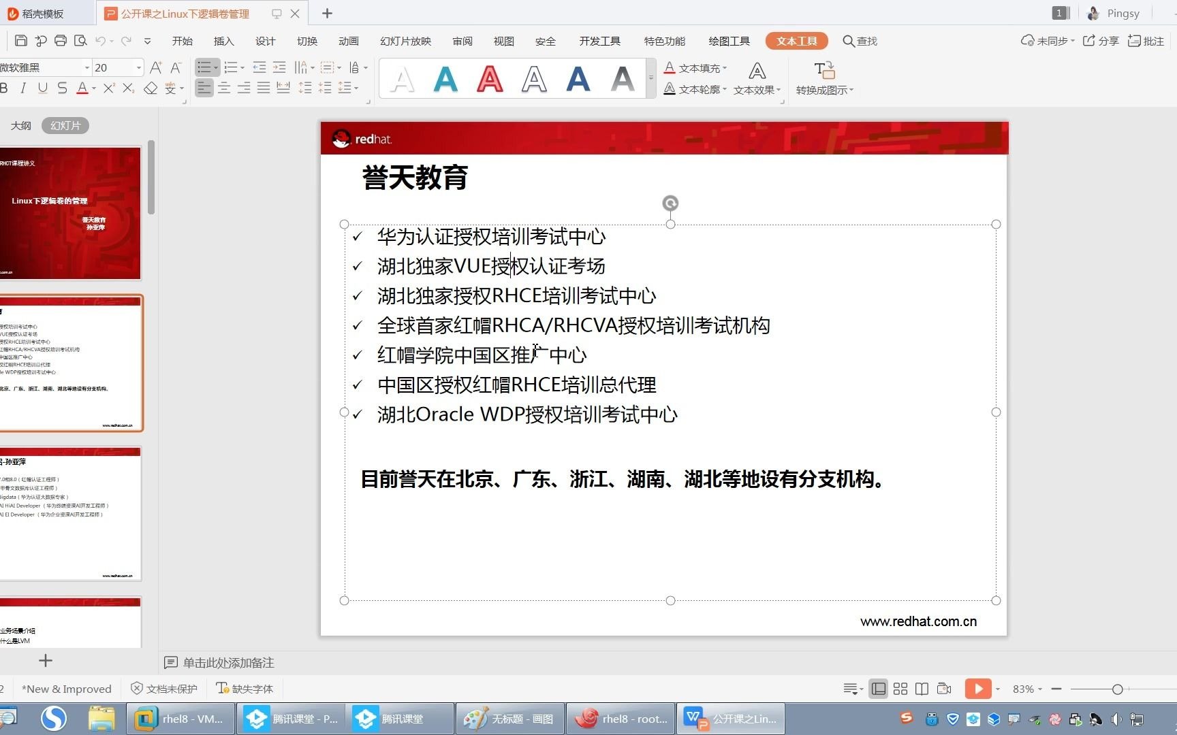Viewport: 1177px width, 735px height.
Task: Toggle left text alignment
Action: point(204,88)
